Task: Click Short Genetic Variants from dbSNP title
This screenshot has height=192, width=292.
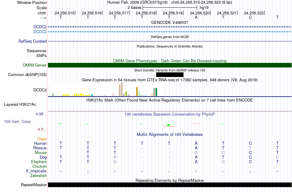Action: point(170,70)
